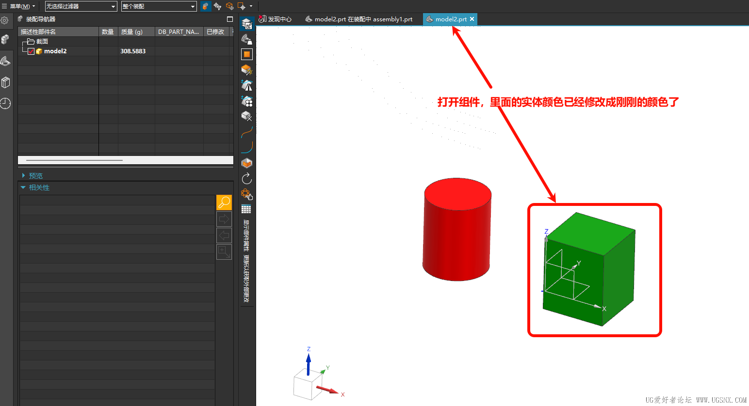749x406 pixels.
Task: Click the orange square icon in vertical toolbar
Action: point(247,54)
